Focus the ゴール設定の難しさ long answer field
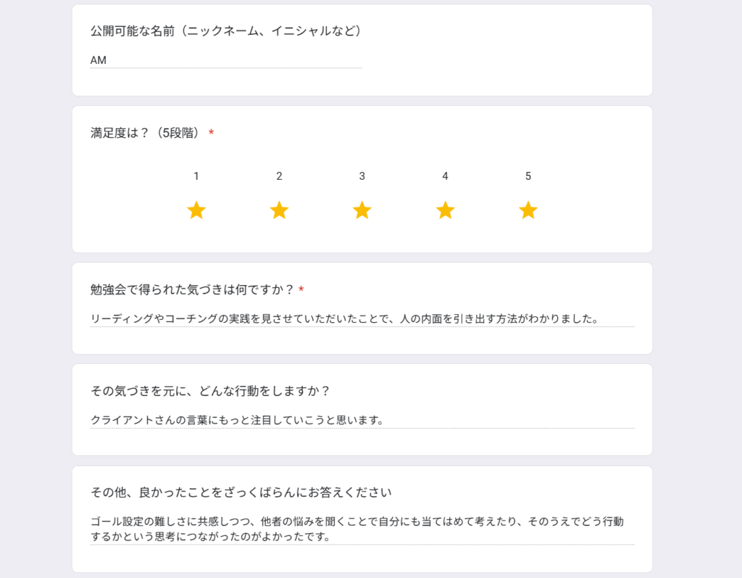 click(362, 529)
